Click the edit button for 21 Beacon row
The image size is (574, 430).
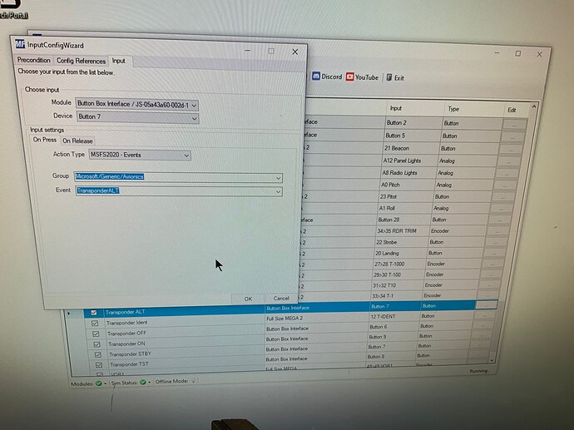[x=510, y=150]
